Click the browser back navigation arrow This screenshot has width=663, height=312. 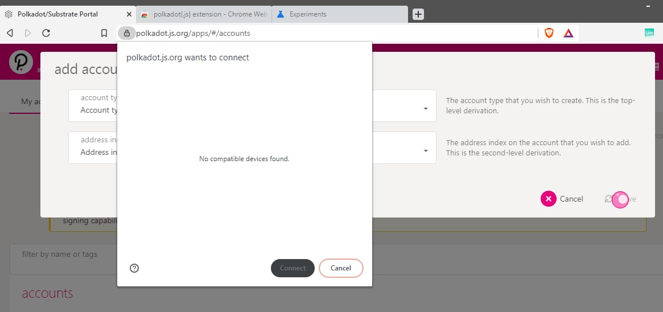(10, 33)
